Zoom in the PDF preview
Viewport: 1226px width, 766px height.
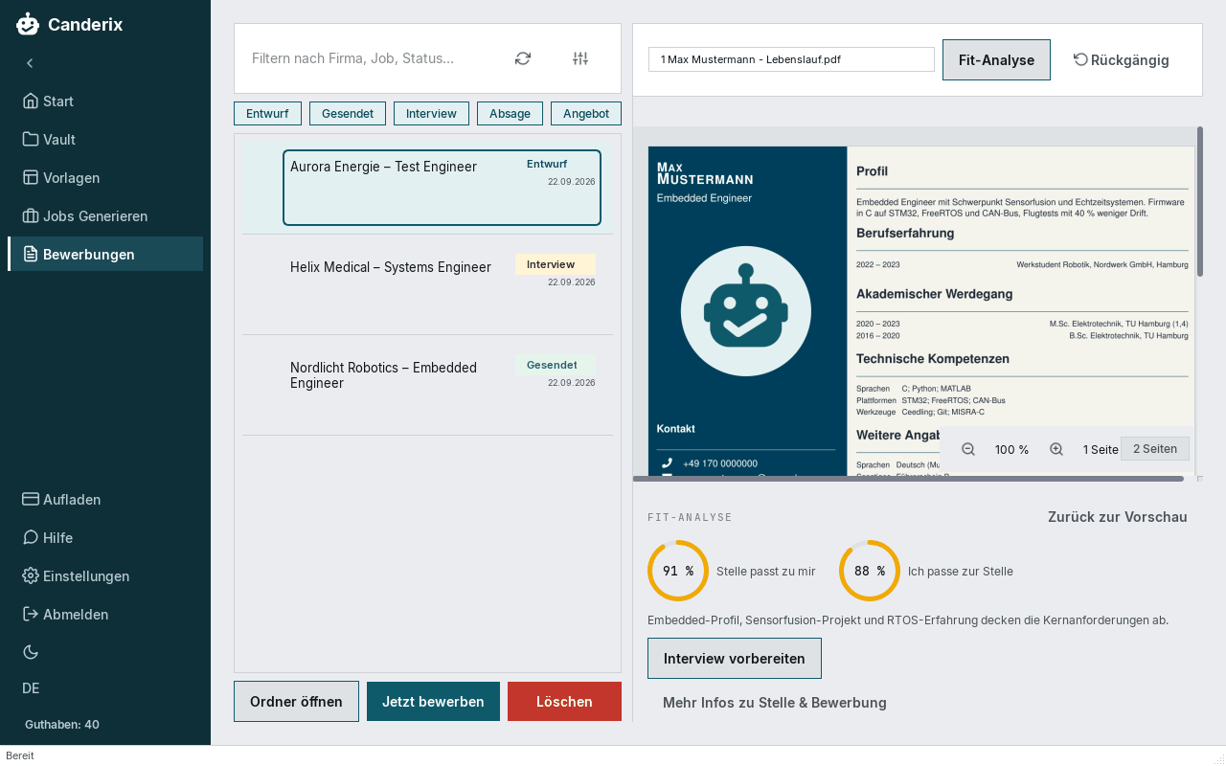click(1056, 449)
